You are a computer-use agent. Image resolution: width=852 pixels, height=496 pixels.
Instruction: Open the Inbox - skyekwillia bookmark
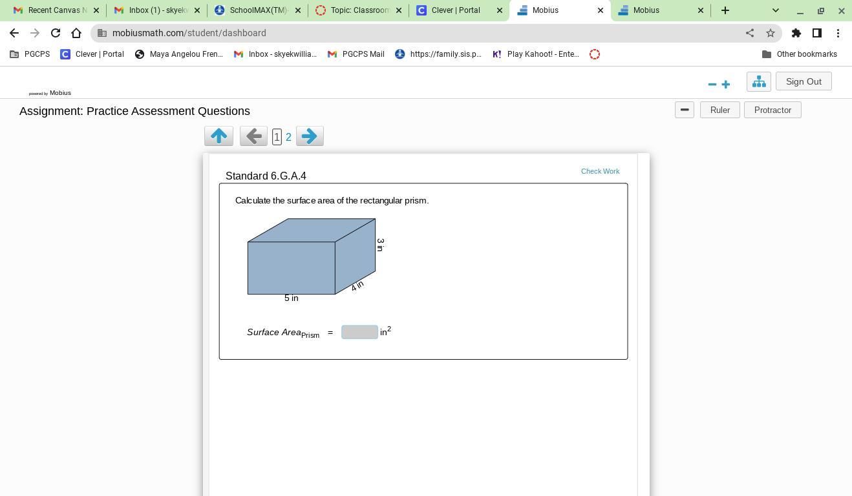click(275, 54)
